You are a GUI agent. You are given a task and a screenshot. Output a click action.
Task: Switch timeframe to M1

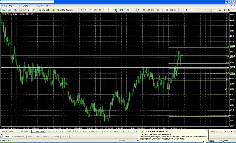(139, 10)
